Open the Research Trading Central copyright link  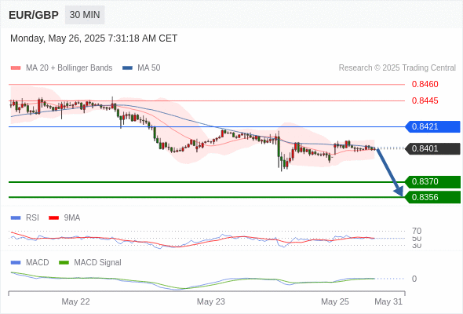pyautogui.click(x=397, y=68)
